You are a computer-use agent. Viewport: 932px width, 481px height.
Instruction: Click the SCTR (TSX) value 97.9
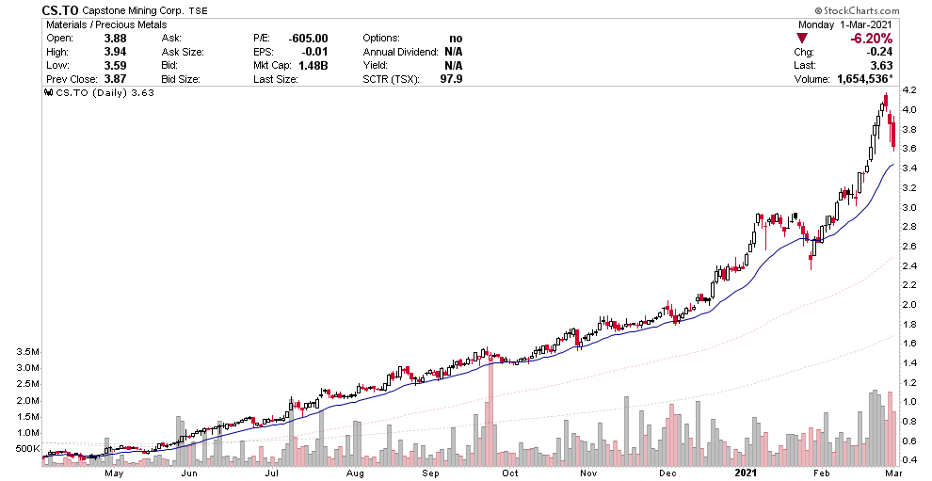tap(452, 79)
